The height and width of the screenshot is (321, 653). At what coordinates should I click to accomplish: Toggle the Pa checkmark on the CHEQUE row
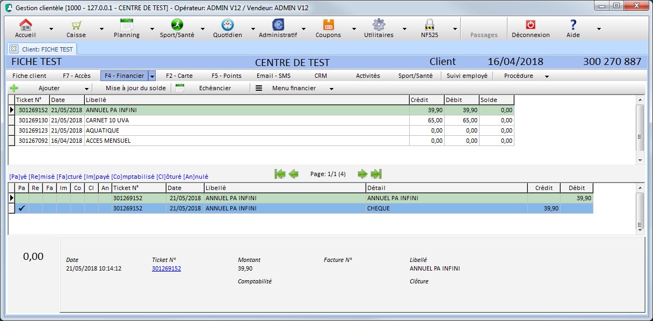click(22, 208)
